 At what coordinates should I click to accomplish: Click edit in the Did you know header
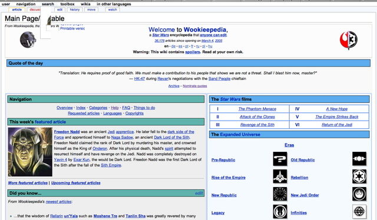[199, 193]
